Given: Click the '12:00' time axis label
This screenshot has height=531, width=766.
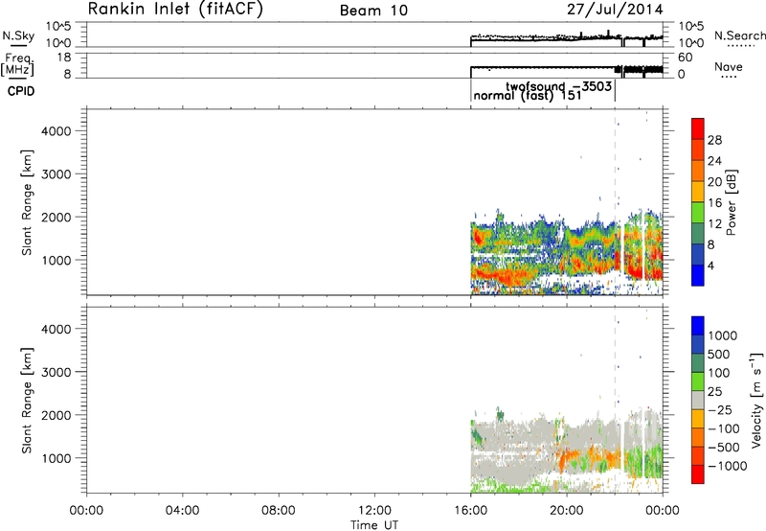Looking at the screenshot, I should 374,510.
